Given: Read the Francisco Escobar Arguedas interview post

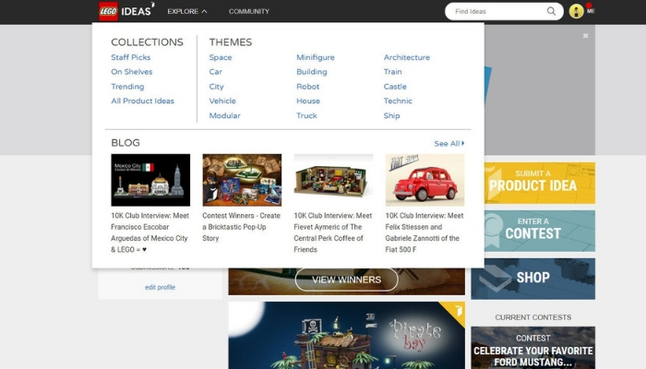Looking at the screenshot, I should click(150, 232).
